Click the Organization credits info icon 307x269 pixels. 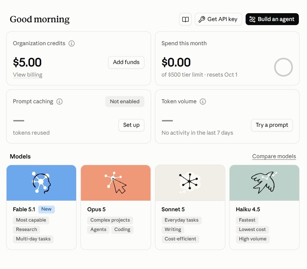(x=71, y=43)
